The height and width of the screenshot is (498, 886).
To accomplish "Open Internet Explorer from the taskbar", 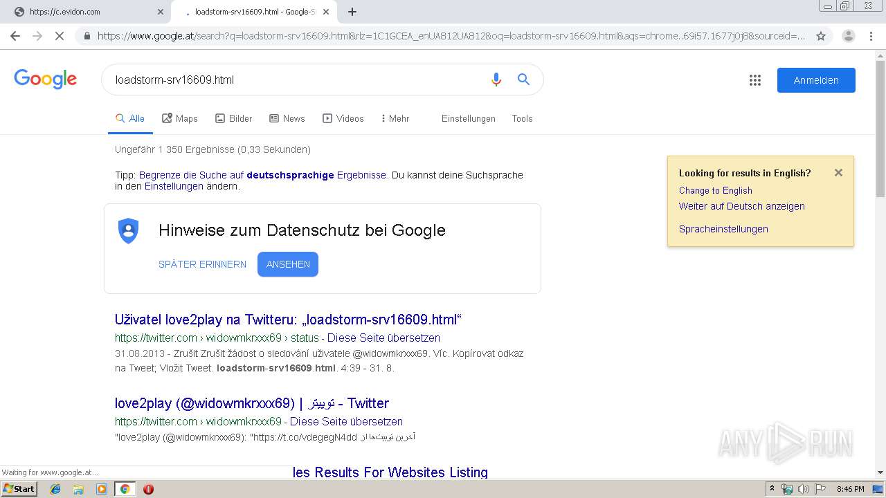I will [55, 489].
